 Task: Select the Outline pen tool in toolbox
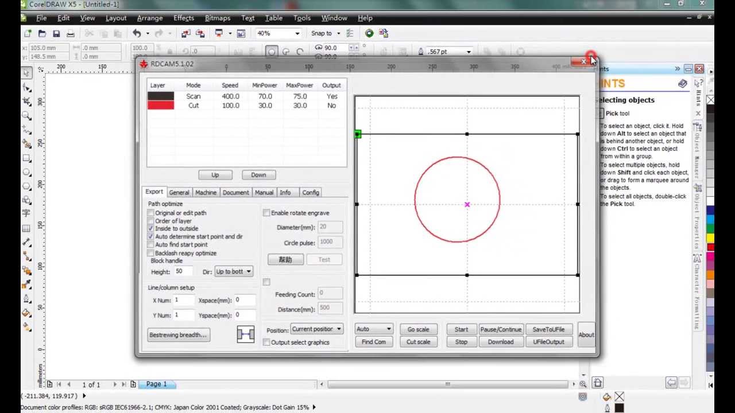click(x=27, y=299)
